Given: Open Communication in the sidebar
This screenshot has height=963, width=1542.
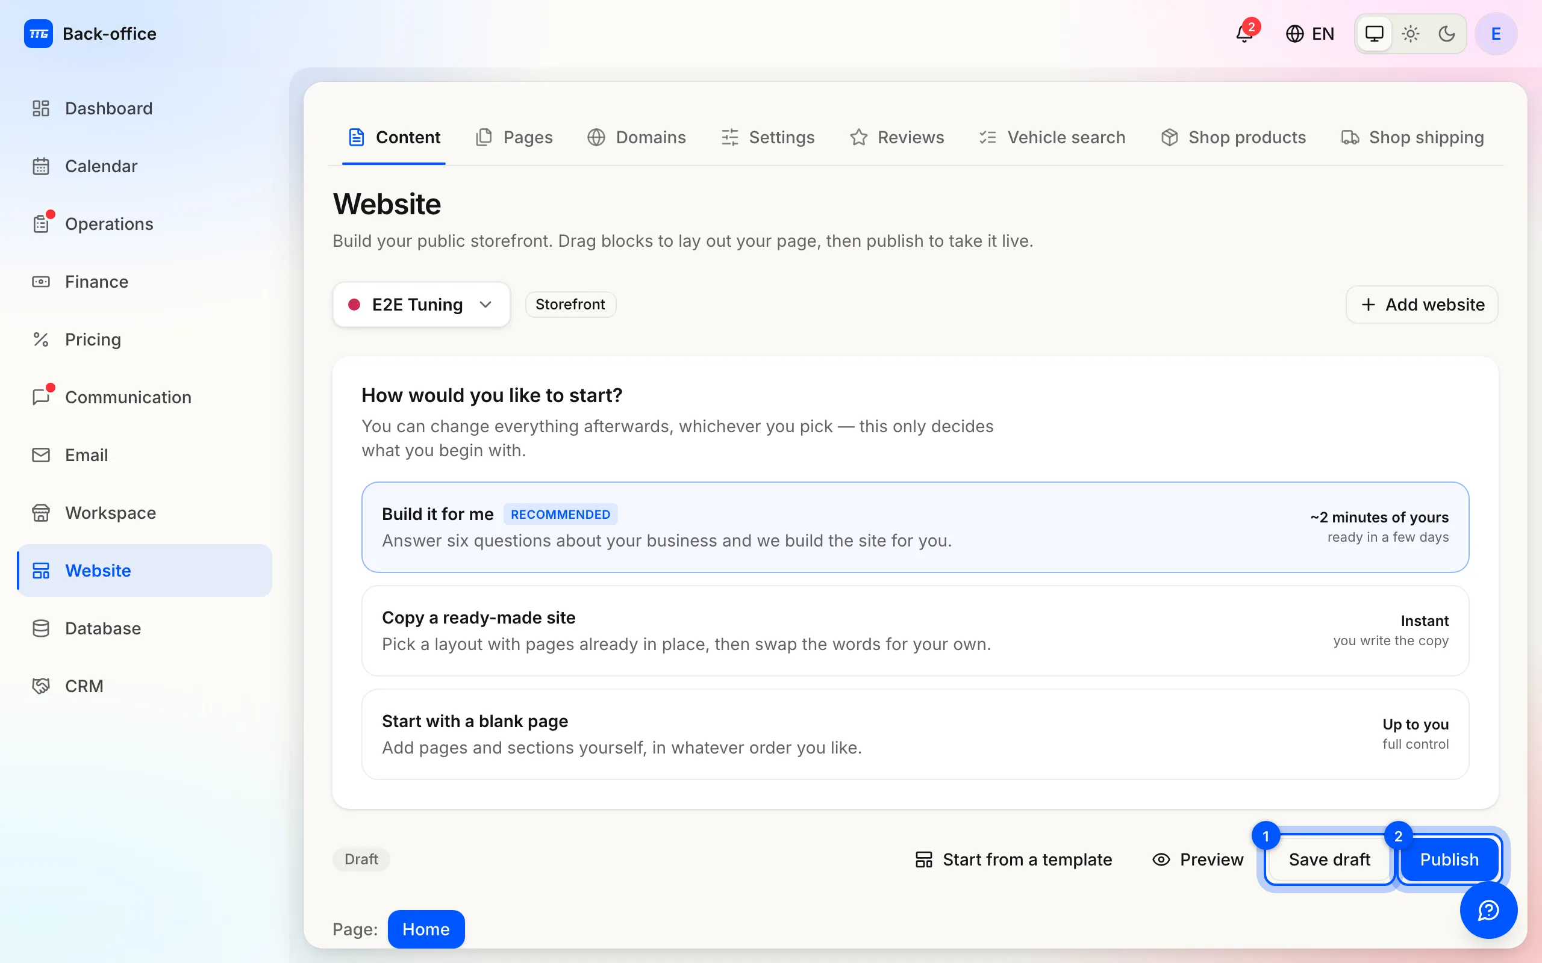Looking at the screenshot, I should (x=145, y=397).
